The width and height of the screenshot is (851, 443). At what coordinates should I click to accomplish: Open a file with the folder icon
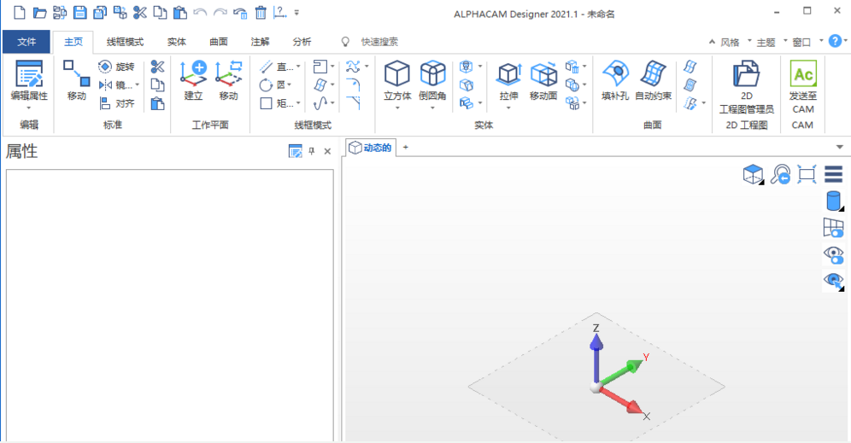tap(39, 13)
